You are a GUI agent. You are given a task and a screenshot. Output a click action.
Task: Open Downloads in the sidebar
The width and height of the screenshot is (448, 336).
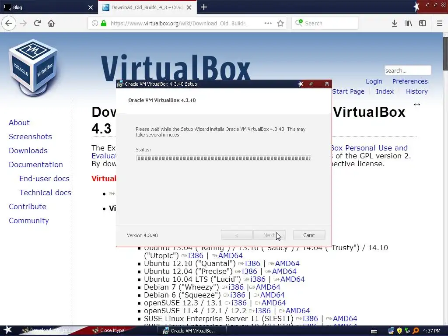tap(28, 150)
